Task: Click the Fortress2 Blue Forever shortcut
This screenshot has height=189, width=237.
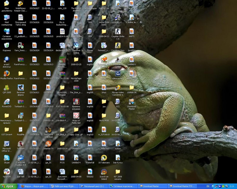Action: pos(104,62)
